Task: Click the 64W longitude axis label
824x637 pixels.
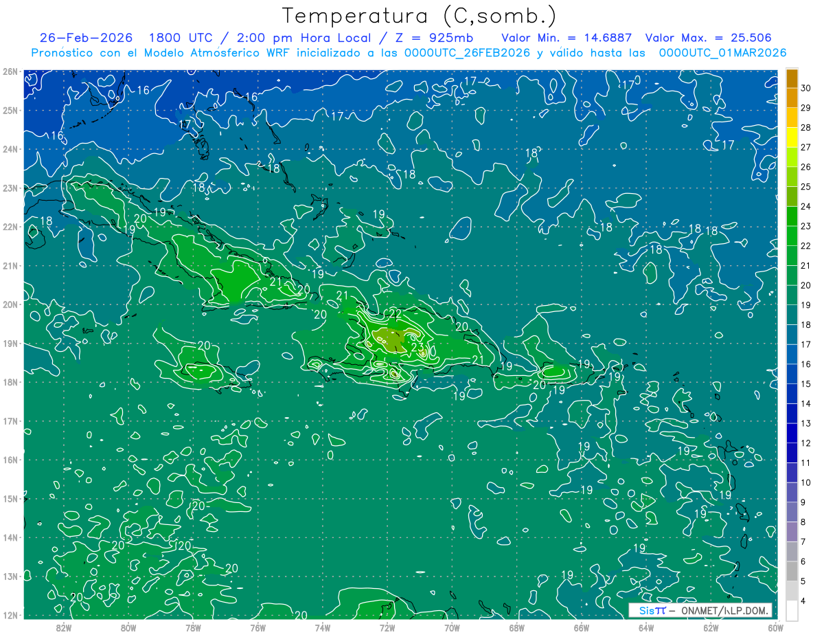Action: [x=645, y=627]
